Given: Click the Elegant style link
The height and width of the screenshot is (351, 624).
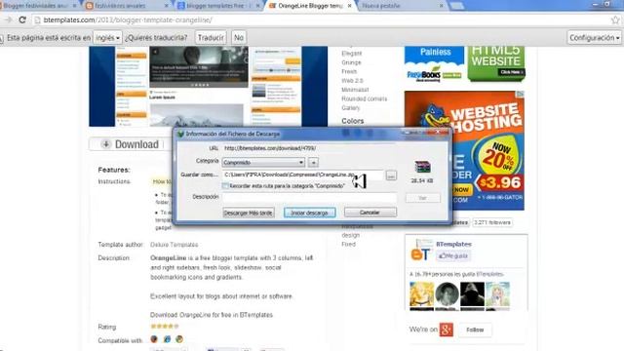Looking at the screenshot, I should (x=352, y=54).
